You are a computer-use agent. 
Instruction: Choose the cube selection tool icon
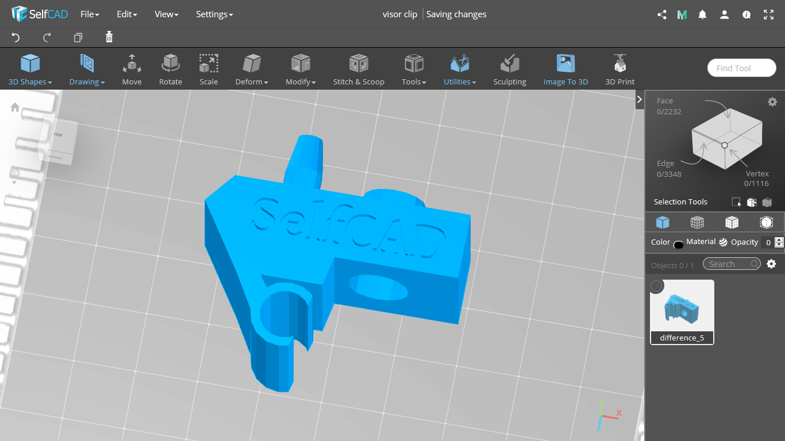tap(751, 202)
